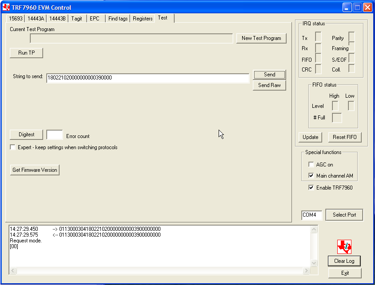Image resolution: width=375 pixels, height=285 pixels.
Task: Open the 14443A tab
Action: point(36,18)
